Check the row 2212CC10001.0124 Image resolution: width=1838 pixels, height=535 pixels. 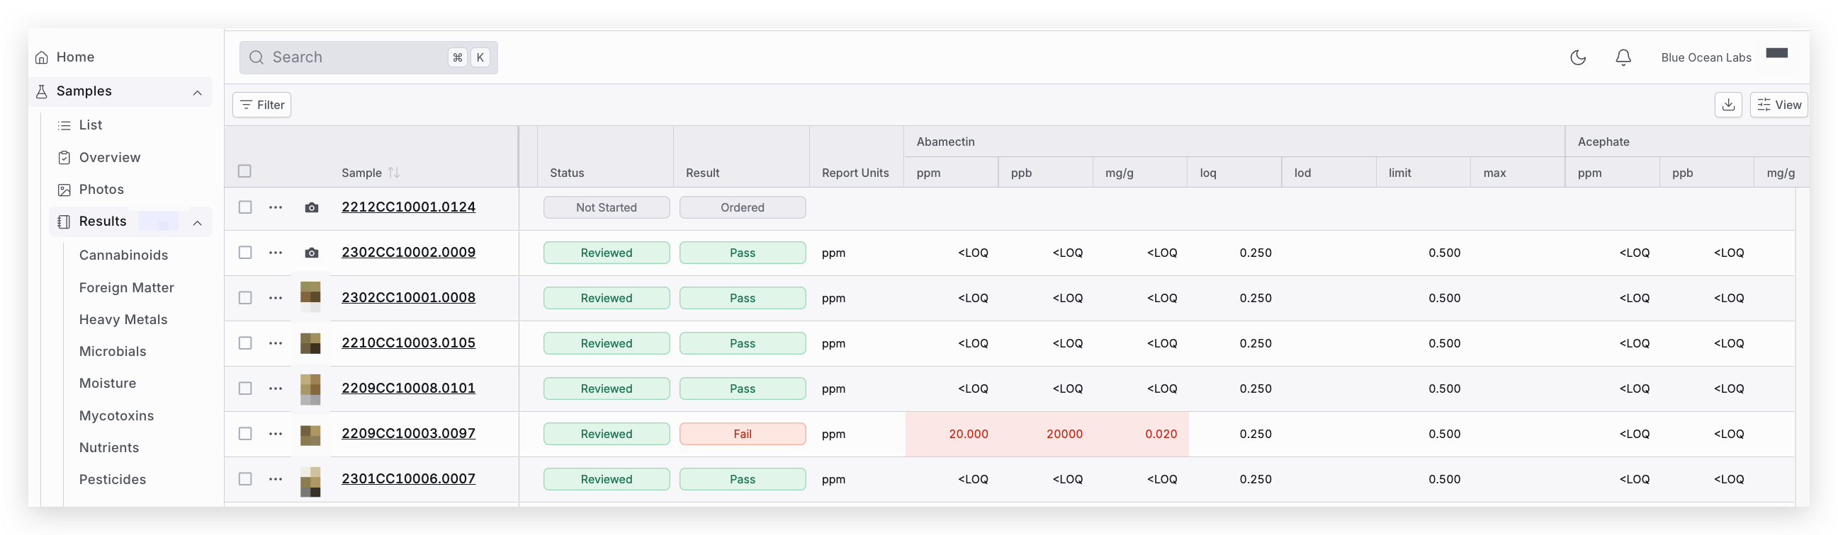[x=245, y=207]
